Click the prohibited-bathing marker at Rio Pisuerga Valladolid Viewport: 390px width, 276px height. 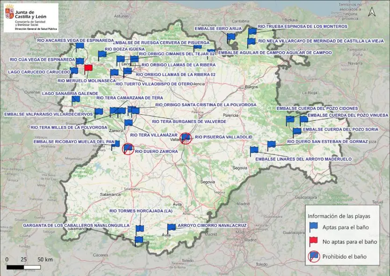186,138
